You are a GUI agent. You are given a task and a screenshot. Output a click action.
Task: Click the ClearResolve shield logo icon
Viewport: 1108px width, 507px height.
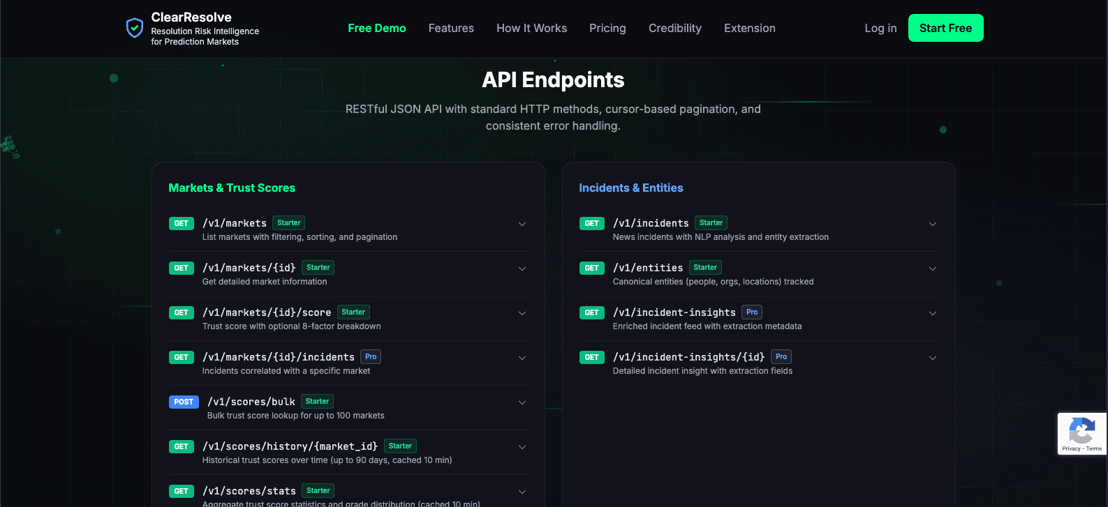coord(134,28)
